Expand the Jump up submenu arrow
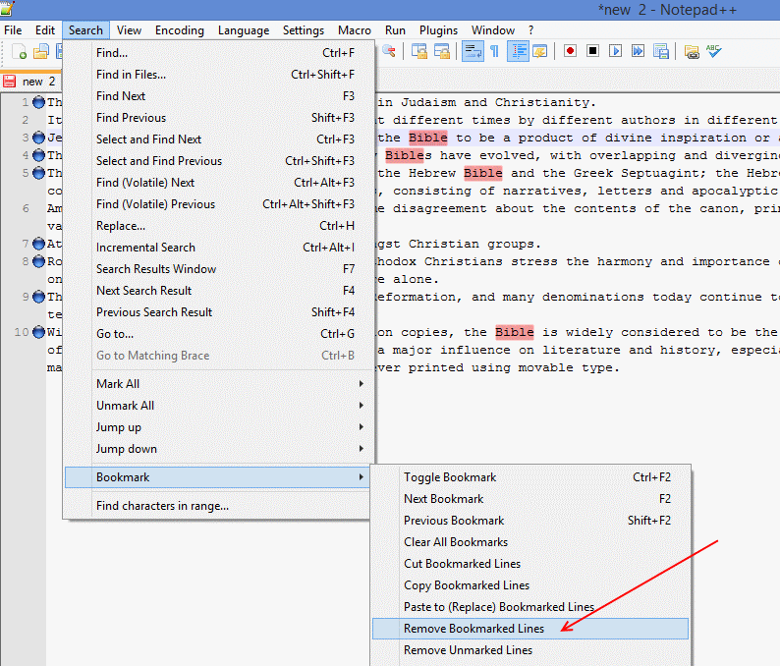 pyautogui.click(x=362, y=426)
